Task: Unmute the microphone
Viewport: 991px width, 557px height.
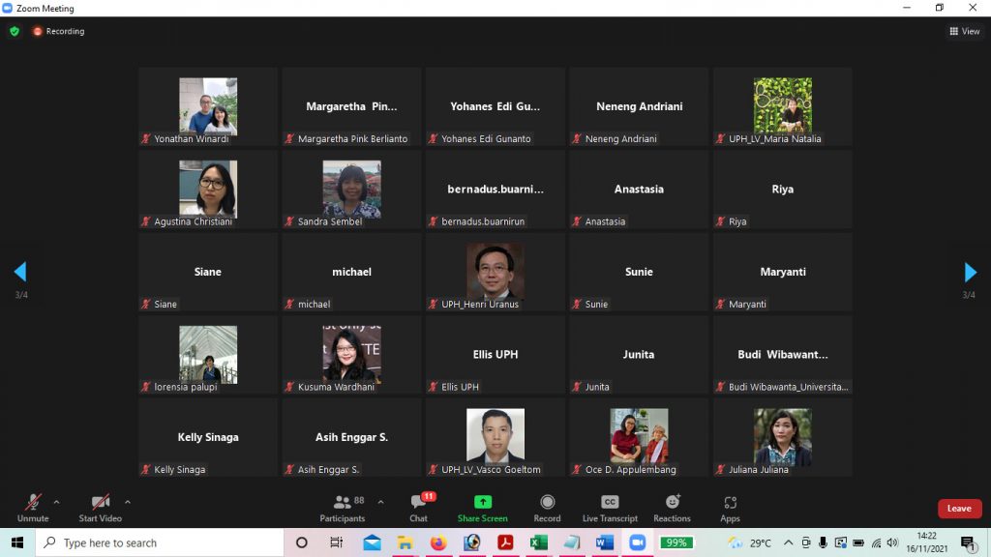Action: click(x=33, y=506)
